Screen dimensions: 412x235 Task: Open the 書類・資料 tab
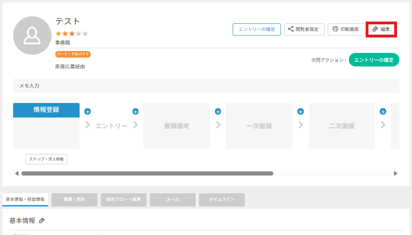74,199
